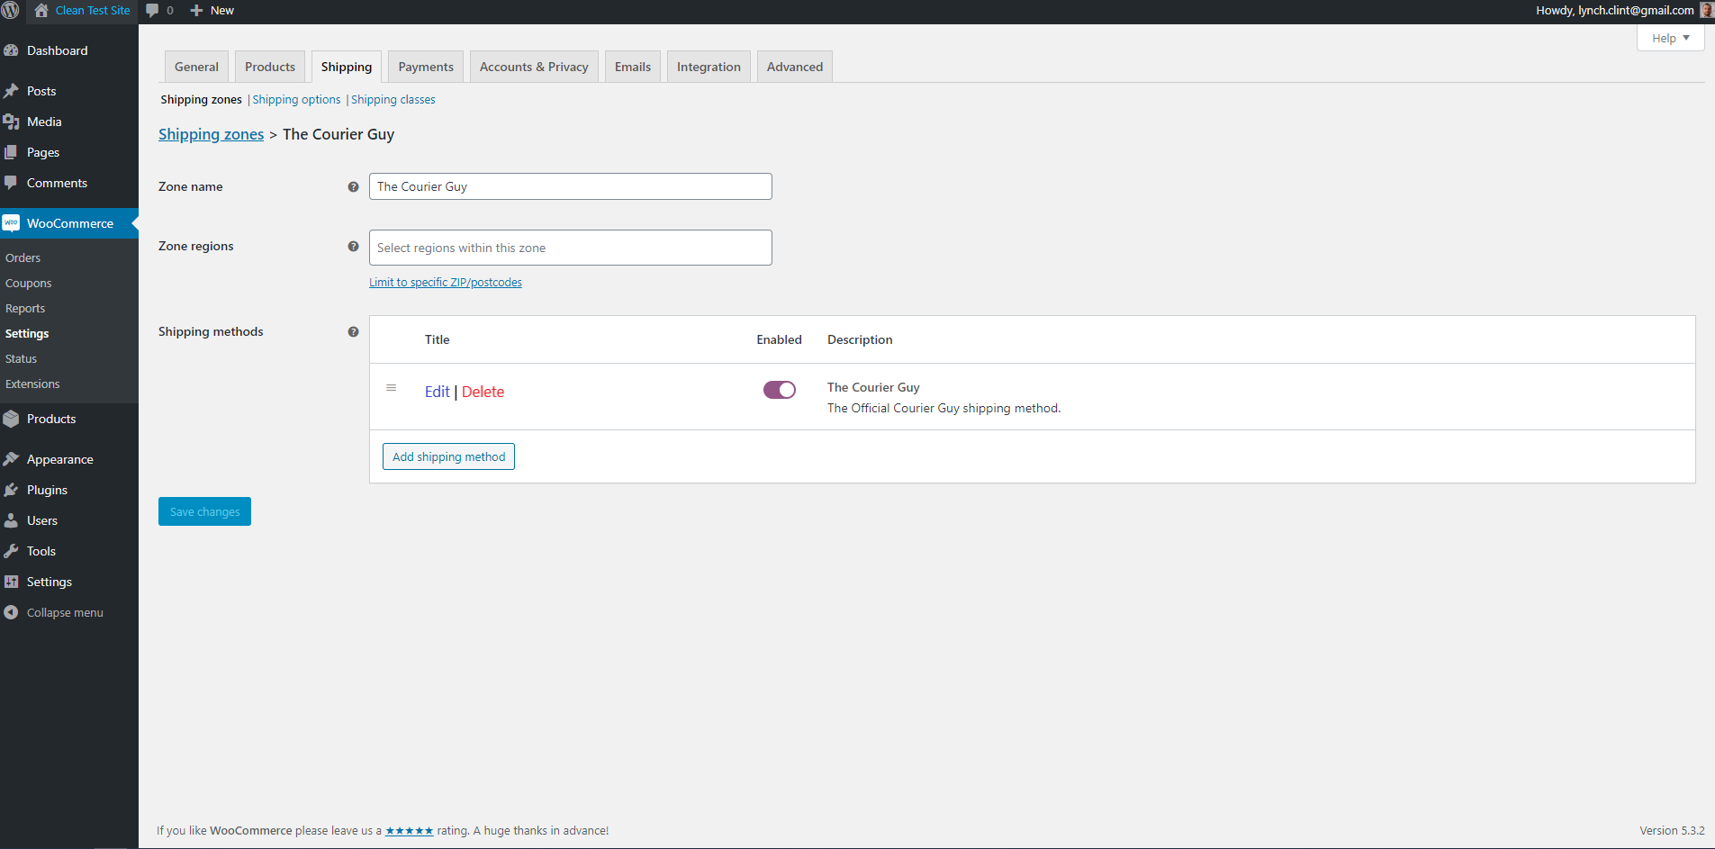Viewport: 1715px width, 849px height.
Task: Open the comments bubble in admin bar
Action: [159, 11]
